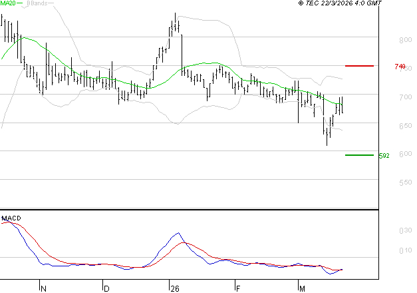The width and height of the screenshot is (417, 293).
Task: Click the M month marker on time axis
Action: point(302,288)
